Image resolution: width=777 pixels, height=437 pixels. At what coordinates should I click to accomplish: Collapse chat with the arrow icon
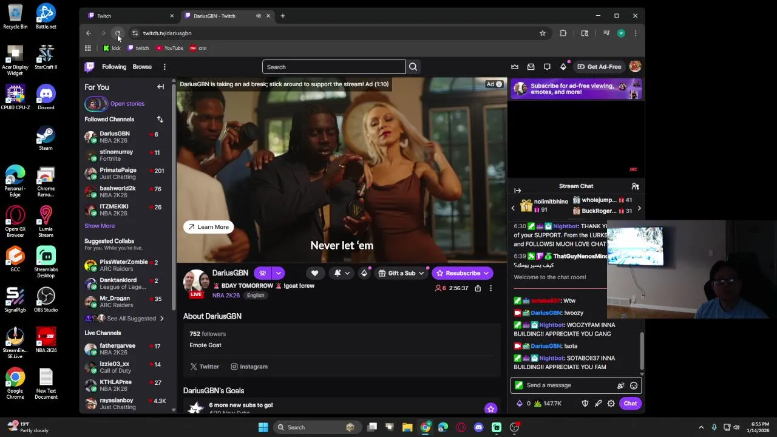pyautogui.click(x=517, y=191)
